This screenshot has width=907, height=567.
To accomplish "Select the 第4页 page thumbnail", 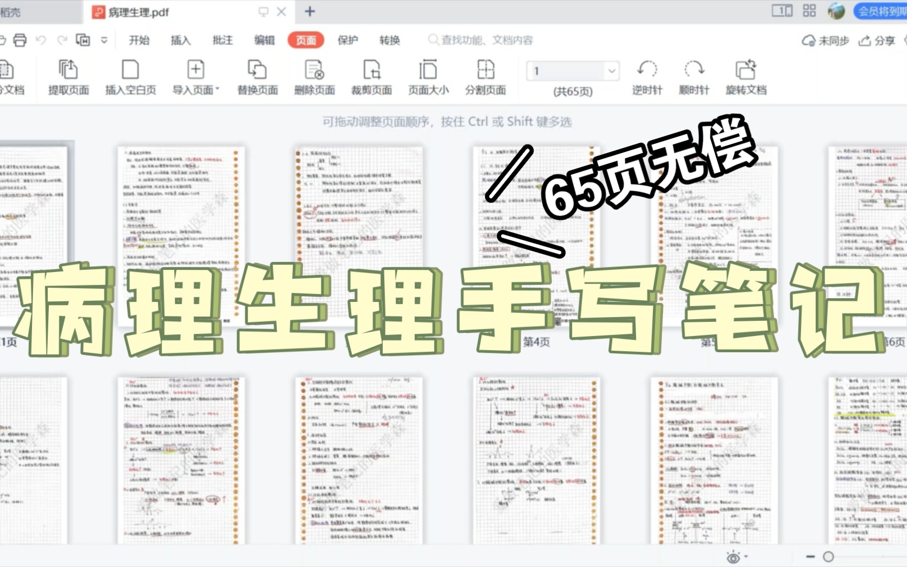I will (x=536, y=236).
